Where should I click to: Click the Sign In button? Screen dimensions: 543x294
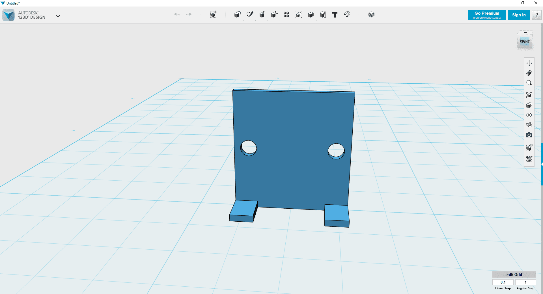click(519, 15)
